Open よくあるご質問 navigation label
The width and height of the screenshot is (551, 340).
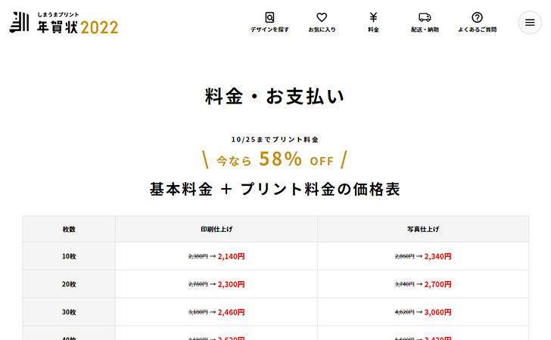click(477, 30)
